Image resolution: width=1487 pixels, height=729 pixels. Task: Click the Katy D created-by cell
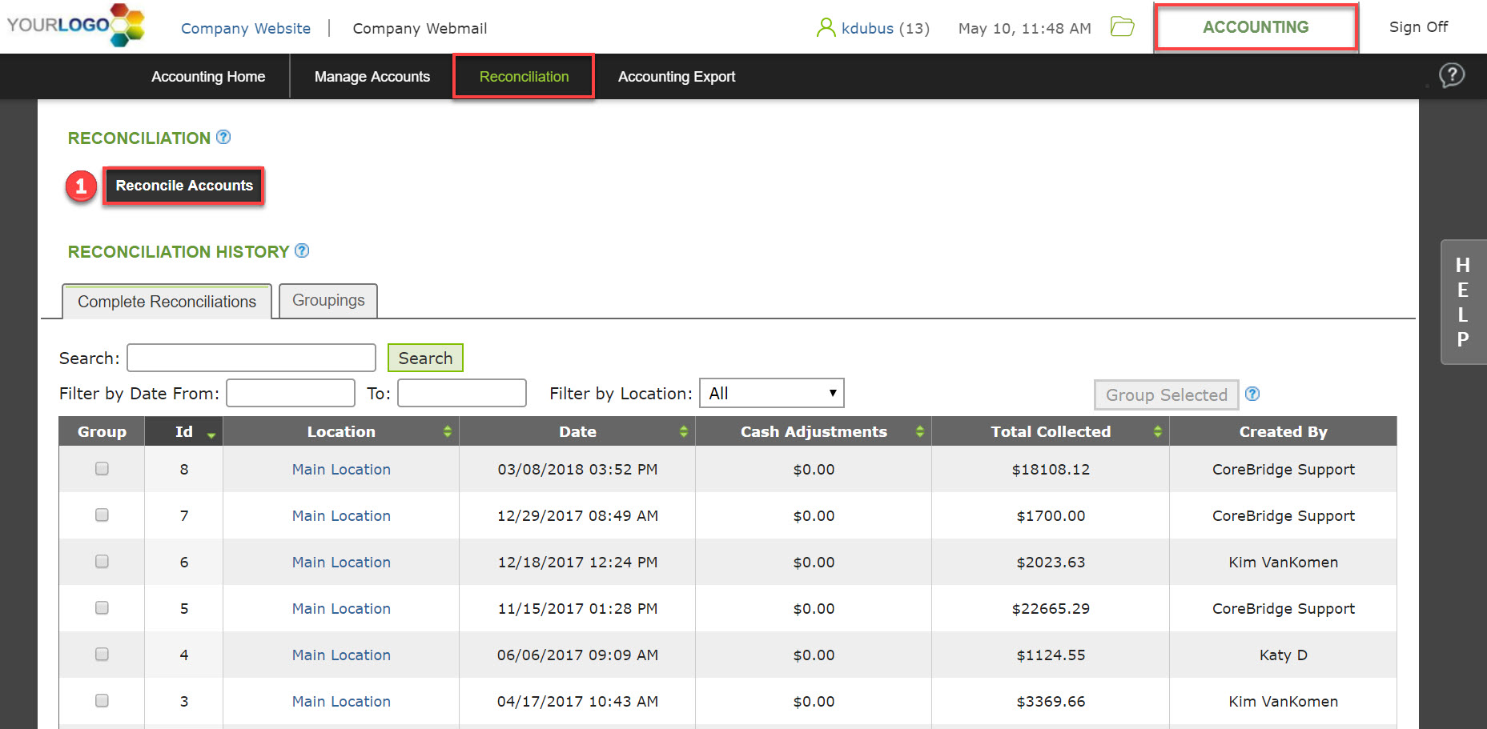(1283, 655)
